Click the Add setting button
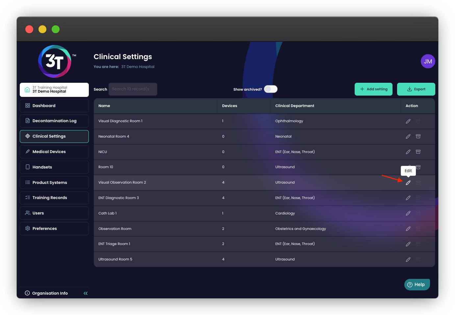The height and width of the screenshot is (315, 455). click(373, 89)
